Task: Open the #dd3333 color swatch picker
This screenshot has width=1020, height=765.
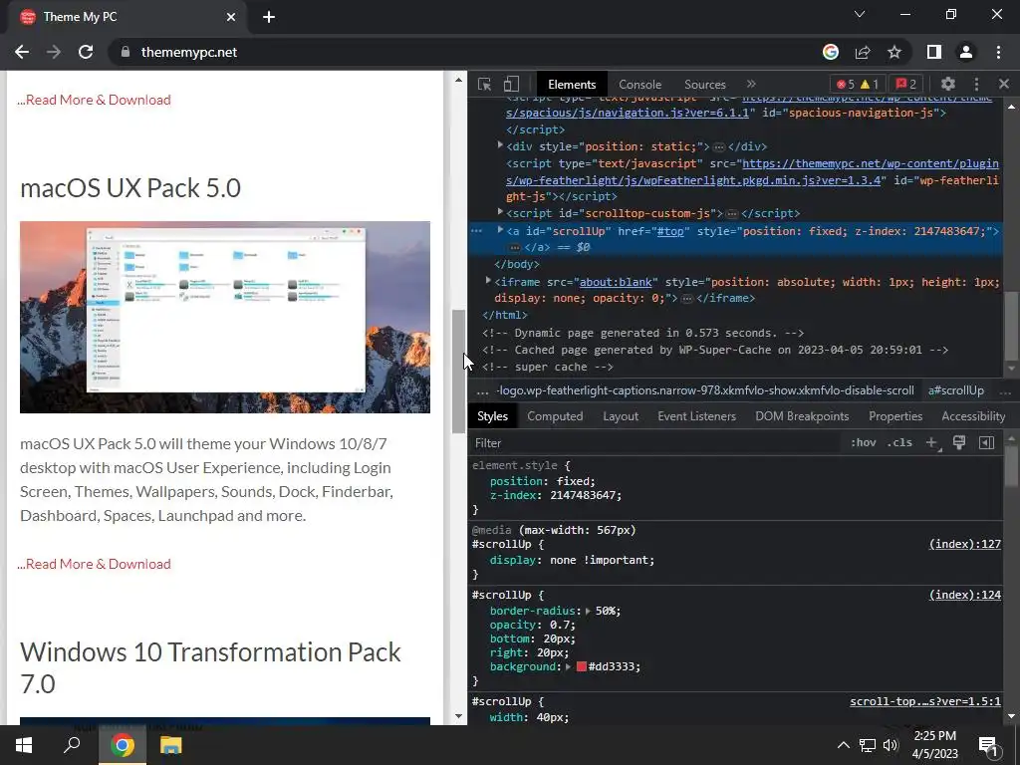Action: (x=582, y=666)
